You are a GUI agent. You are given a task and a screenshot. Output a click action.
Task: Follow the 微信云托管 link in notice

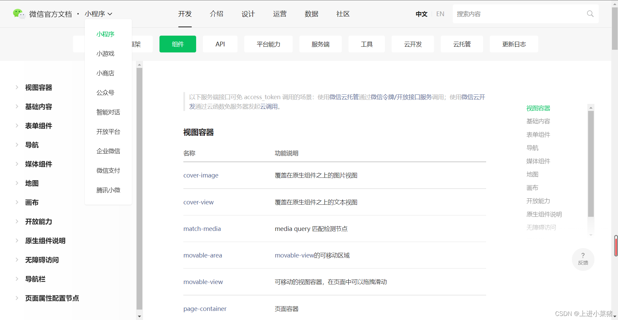pos(344,97)
